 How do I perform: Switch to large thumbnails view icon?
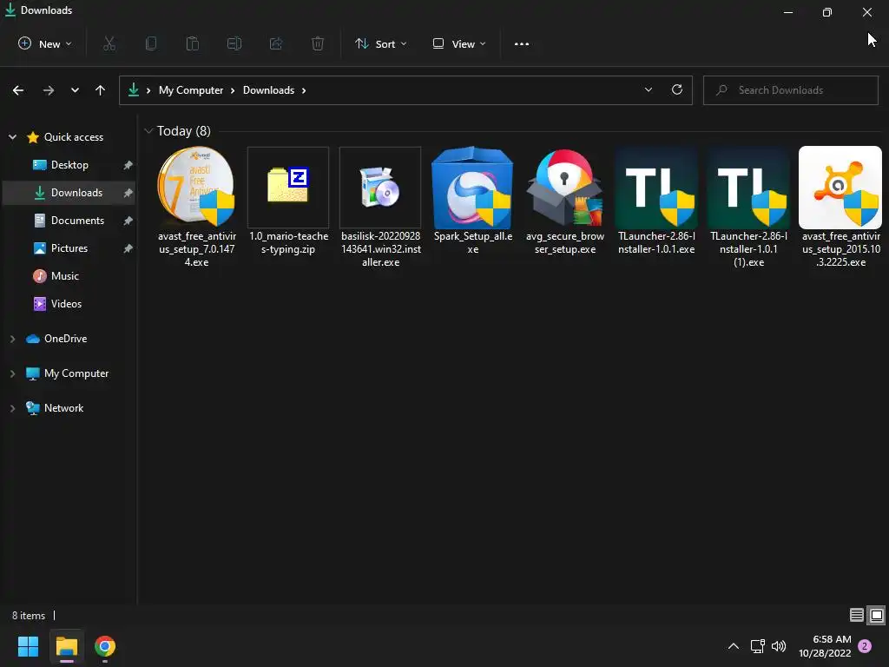(877, 615)
